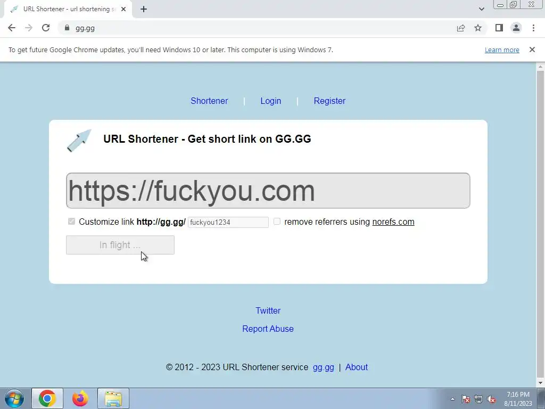545x409 pixels.
Task: Open the Chrome profile avatar
Action: tap(516, 28)
